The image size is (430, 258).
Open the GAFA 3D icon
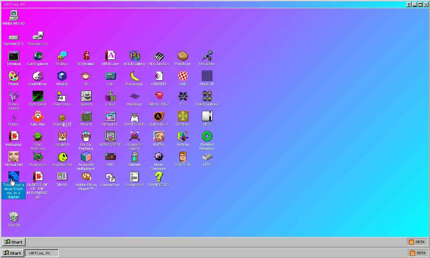(x=183, y=157)
